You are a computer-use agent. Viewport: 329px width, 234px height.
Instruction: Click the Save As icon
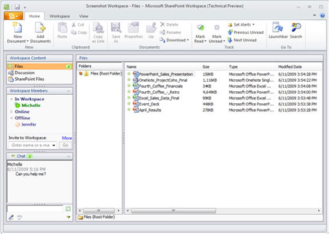(x=116, y=28)
